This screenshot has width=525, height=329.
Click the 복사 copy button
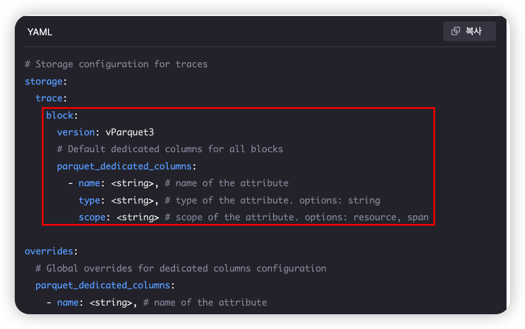[x=470, y=31]
